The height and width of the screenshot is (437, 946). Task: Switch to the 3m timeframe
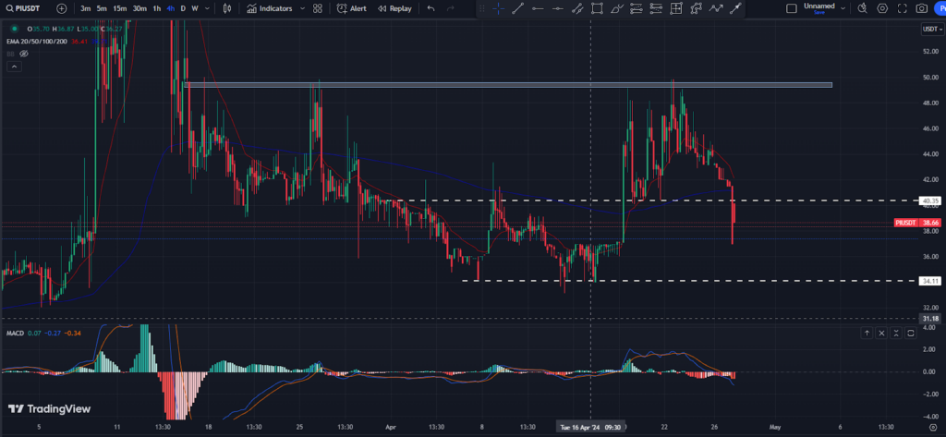[86, 8]
